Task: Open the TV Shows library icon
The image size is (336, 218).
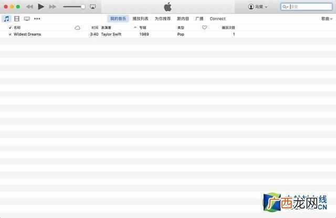Action: [x=27, y=19]
